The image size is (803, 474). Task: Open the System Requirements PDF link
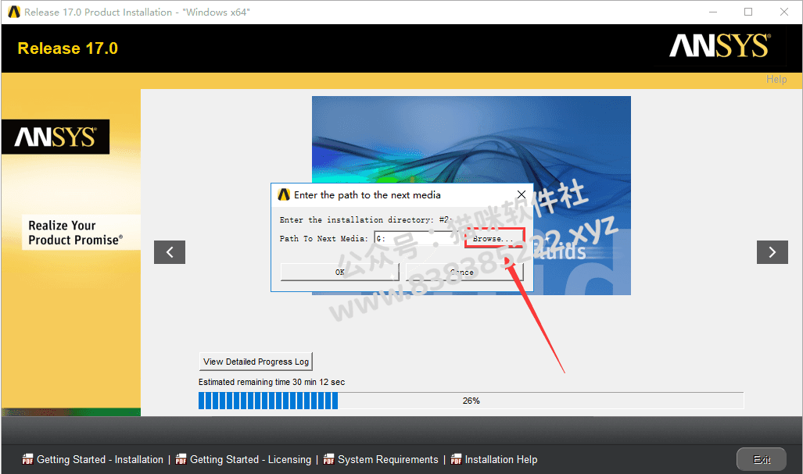388,460
